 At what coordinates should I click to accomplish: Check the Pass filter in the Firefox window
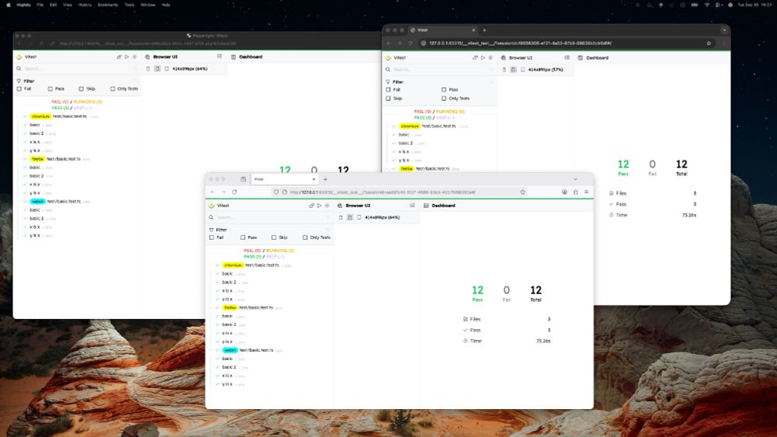click(x=242, y=238)
